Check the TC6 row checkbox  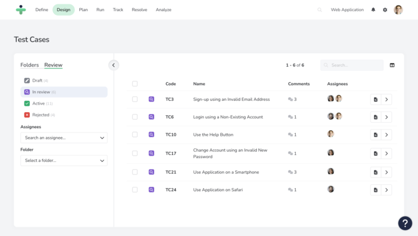point(135,117)
